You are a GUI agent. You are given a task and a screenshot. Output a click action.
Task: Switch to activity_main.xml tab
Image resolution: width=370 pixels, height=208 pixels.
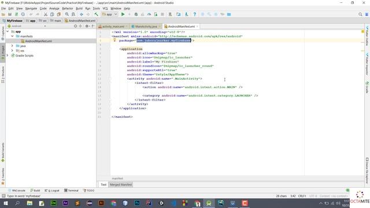[113, 27]
